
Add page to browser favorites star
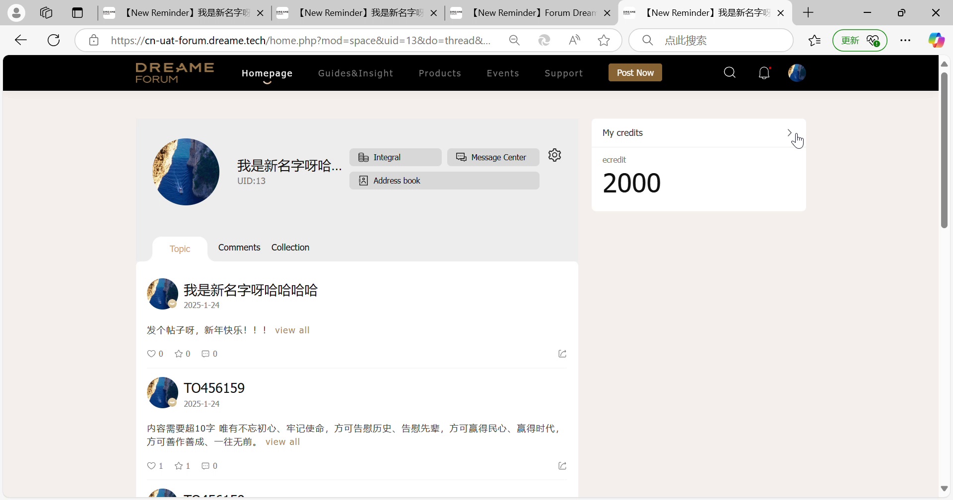[x=604, y=40]
